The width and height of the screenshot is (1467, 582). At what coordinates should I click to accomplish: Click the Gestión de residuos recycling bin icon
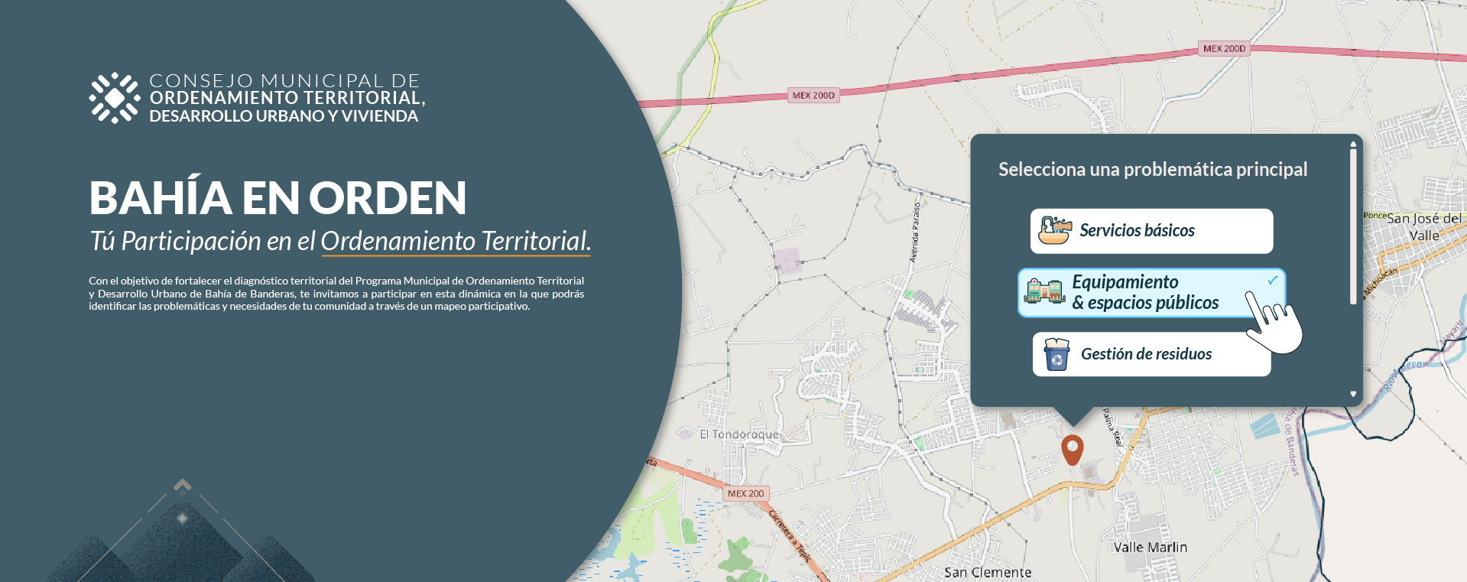[x=1056, y=354]
